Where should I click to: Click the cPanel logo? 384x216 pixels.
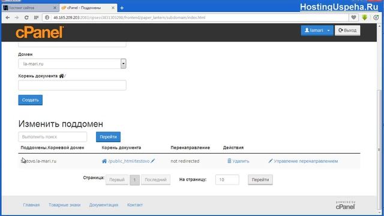coord(40,32)
